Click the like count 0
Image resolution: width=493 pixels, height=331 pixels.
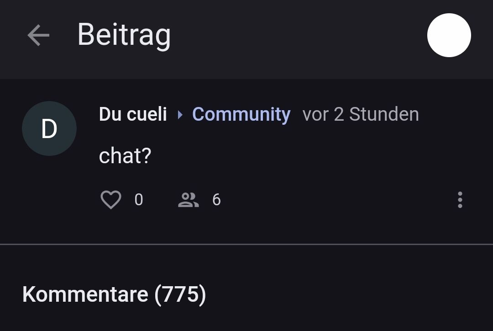point(139,200)
